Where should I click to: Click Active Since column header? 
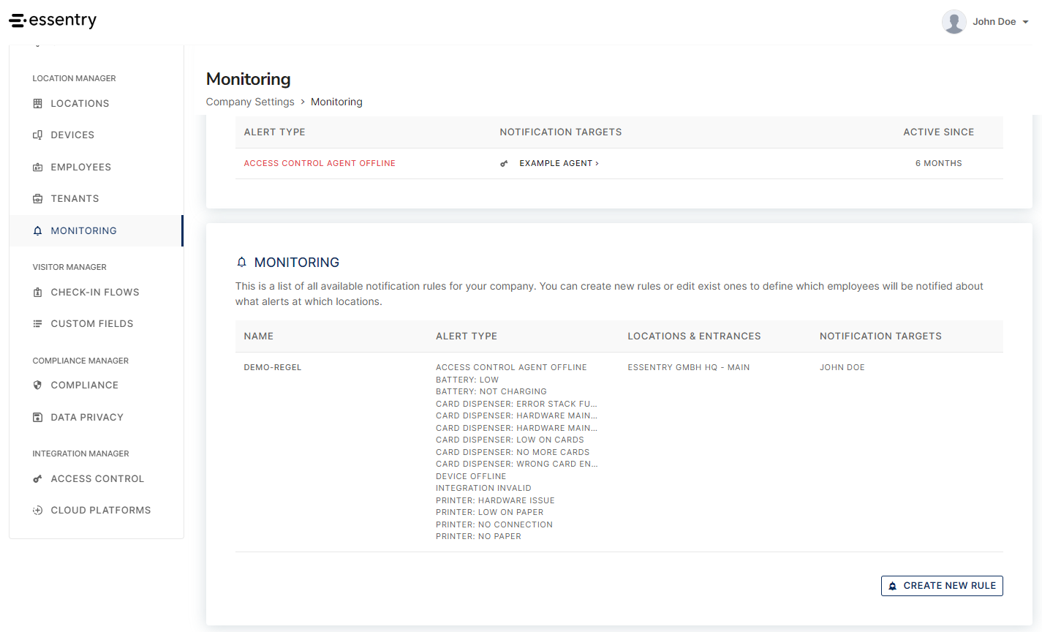939,132
